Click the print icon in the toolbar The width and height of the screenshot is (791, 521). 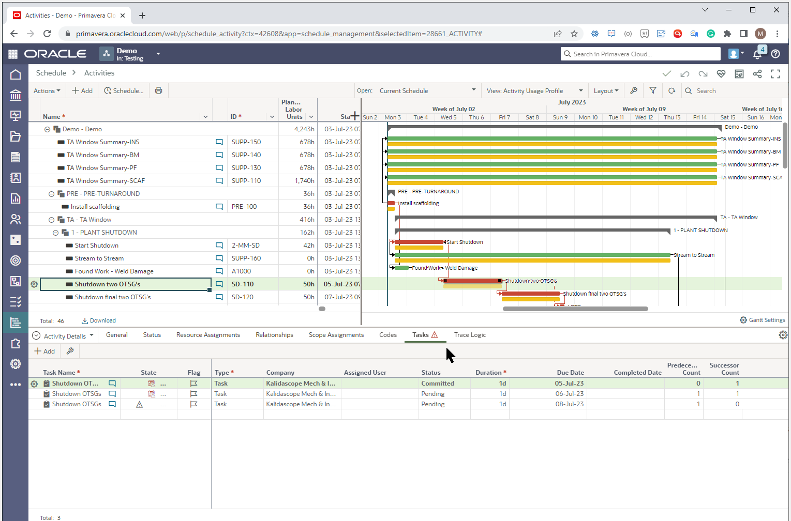click(x=158, y=90)
